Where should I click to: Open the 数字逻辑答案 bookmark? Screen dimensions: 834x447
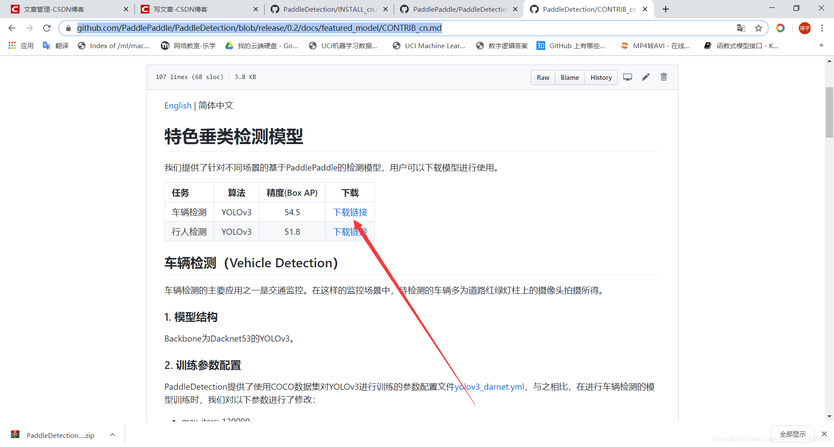502,46
